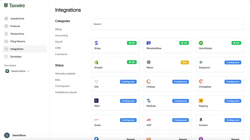Click Coming soon badge on Ordway
This screenshot has width=250, height=140.
click(x=181, y=82)
